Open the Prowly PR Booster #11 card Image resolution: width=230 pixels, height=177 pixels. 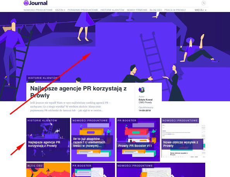(x=138, y=140)
